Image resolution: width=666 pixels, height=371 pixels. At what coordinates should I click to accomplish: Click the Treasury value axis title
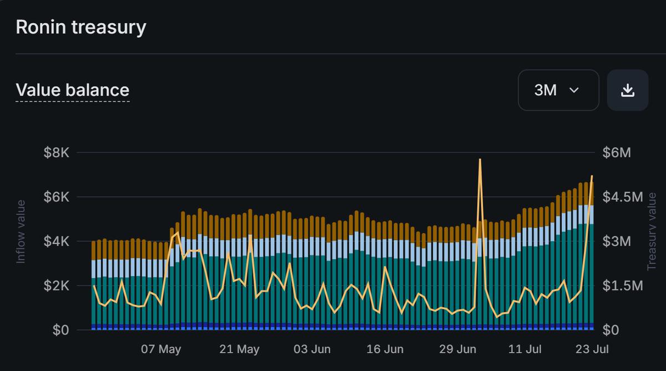(x=652, y=231)
